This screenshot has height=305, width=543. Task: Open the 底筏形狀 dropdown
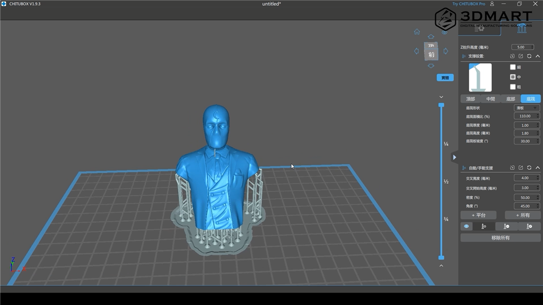pos(527,107)
